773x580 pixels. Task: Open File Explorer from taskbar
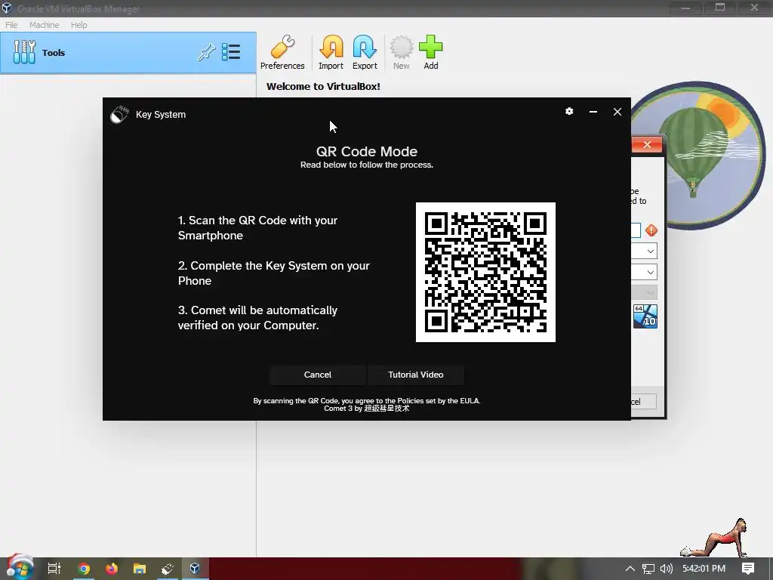click(140, 569)
